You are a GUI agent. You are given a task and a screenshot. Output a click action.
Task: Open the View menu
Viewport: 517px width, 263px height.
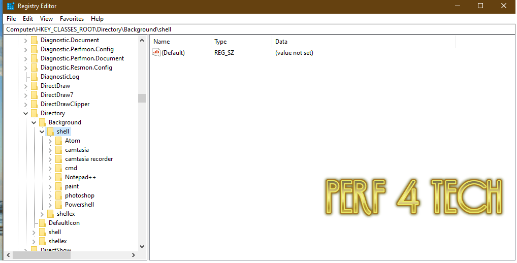(47, 19)
